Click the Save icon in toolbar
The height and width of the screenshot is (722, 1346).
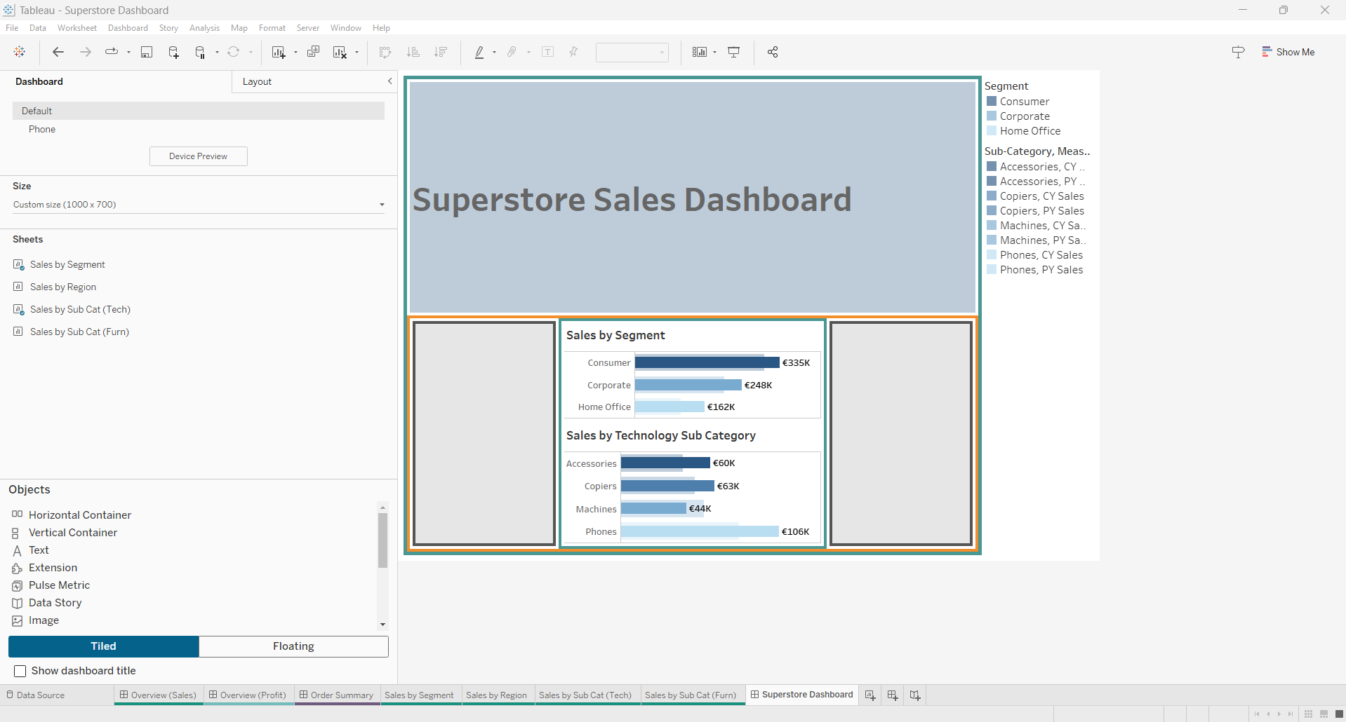(147, 52)
